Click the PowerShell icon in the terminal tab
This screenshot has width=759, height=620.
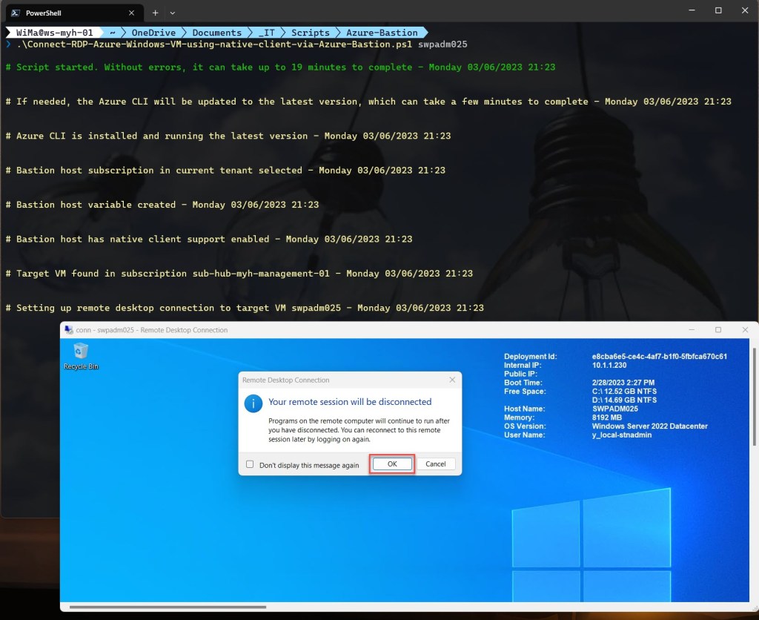[15, 13]
